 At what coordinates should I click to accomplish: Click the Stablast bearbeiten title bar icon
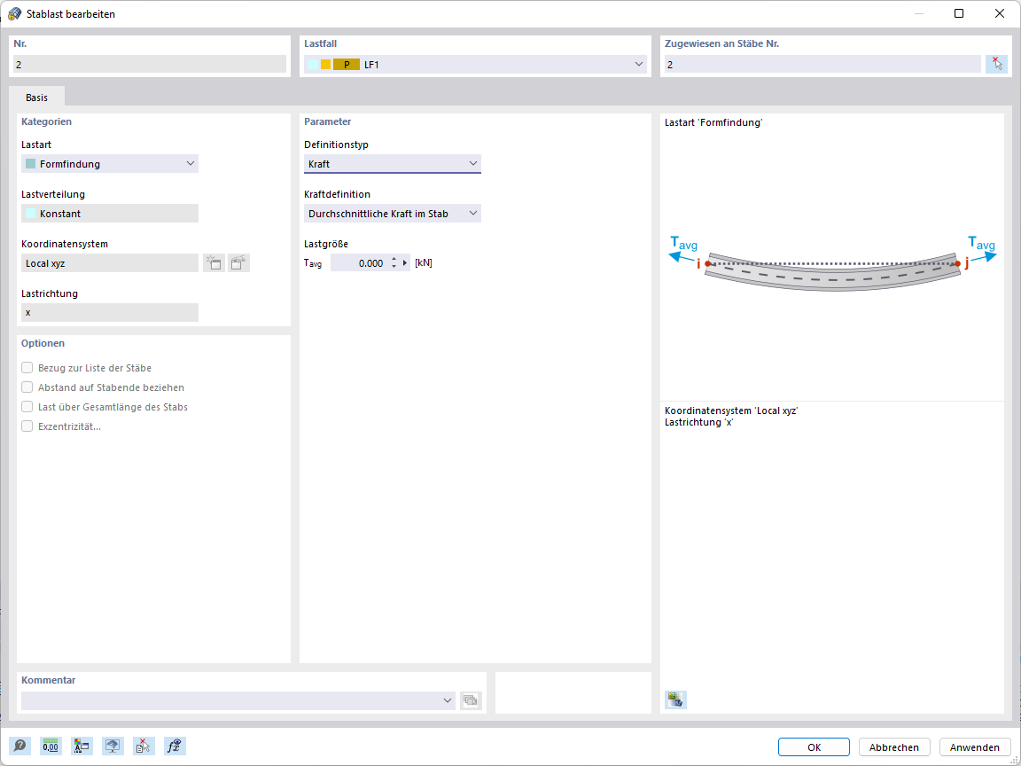(14, 13)
